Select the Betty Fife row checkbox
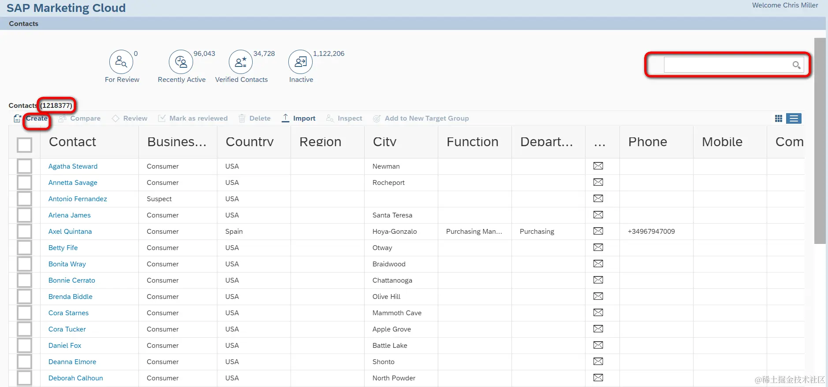The image size is (828, 387). coord(24,248)
